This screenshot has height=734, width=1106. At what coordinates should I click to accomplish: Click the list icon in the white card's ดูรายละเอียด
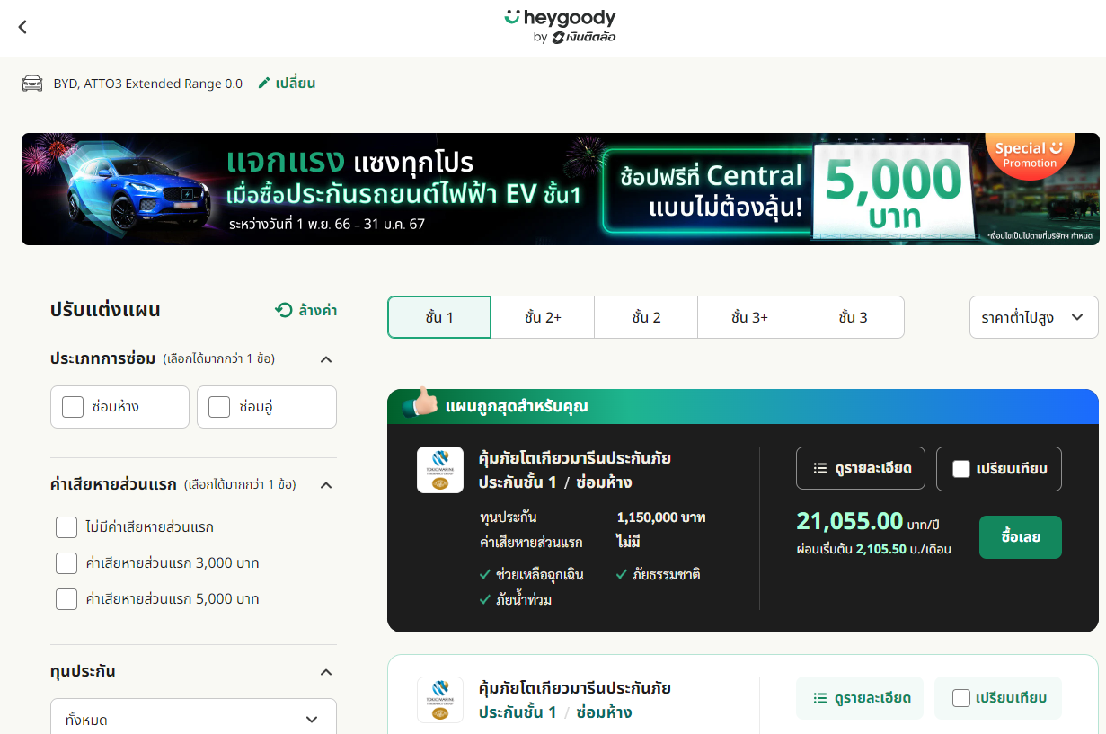[819, 698]
